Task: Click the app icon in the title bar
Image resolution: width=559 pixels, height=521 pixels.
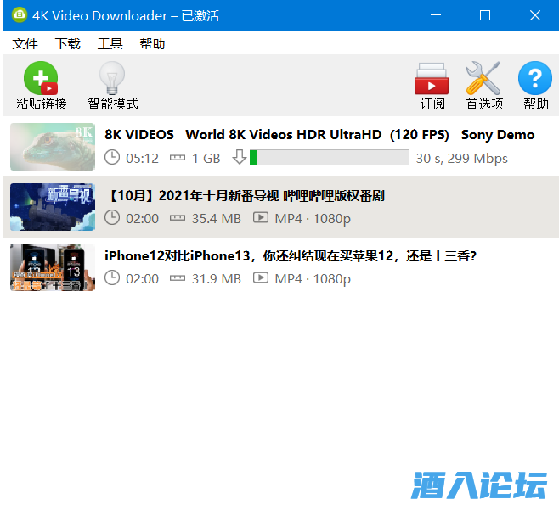Action: point(16,15)
